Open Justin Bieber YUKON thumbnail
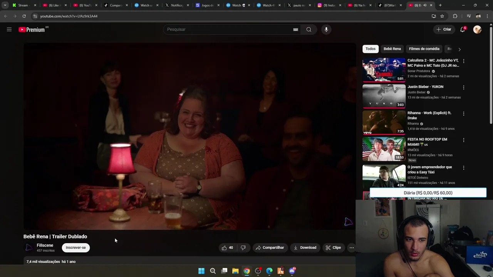Screen dimensions: 493x277 (384, 96)
